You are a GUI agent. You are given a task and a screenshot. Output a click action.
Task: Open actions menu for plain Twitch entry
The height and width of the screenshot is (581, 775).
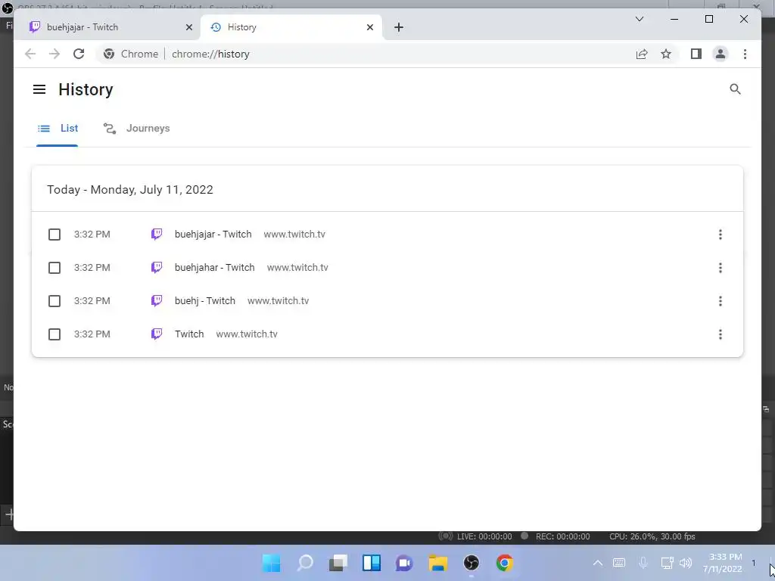pos(721,334)
